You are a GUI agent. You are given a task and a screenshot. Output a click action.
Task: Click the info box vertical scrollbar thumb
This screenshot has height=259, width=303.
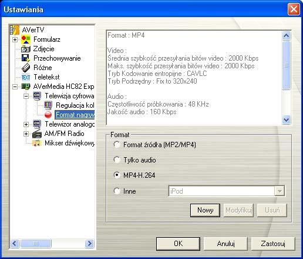286,65
